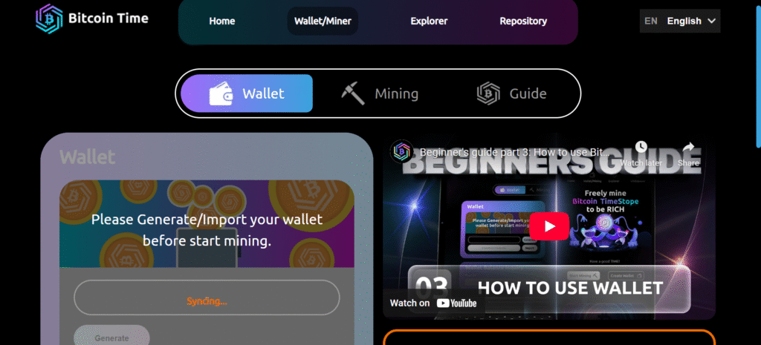Select the Wallet/Miner menu item

coord(323,21)
